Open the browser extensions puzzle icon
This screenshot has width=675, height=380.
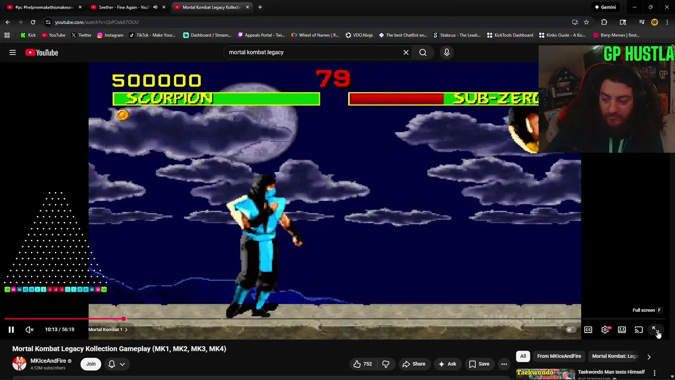point(604,22)
